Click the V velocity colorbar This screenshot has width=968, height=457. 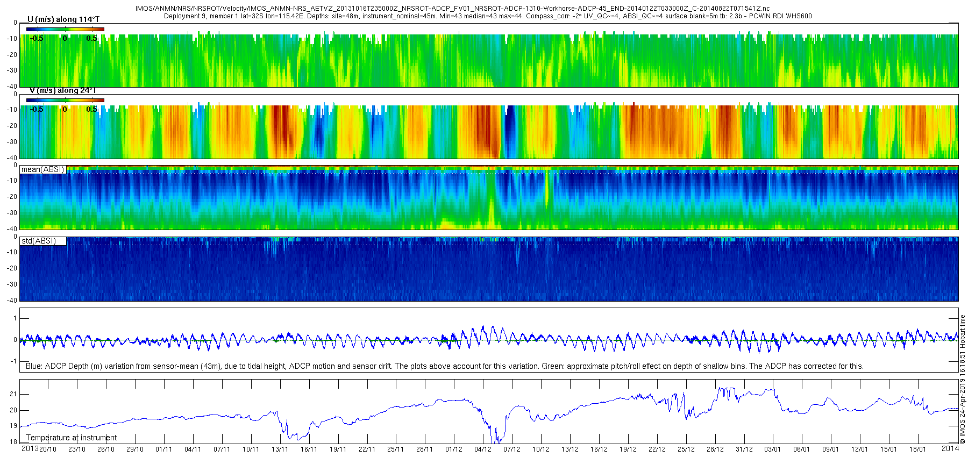coord(65,100)
